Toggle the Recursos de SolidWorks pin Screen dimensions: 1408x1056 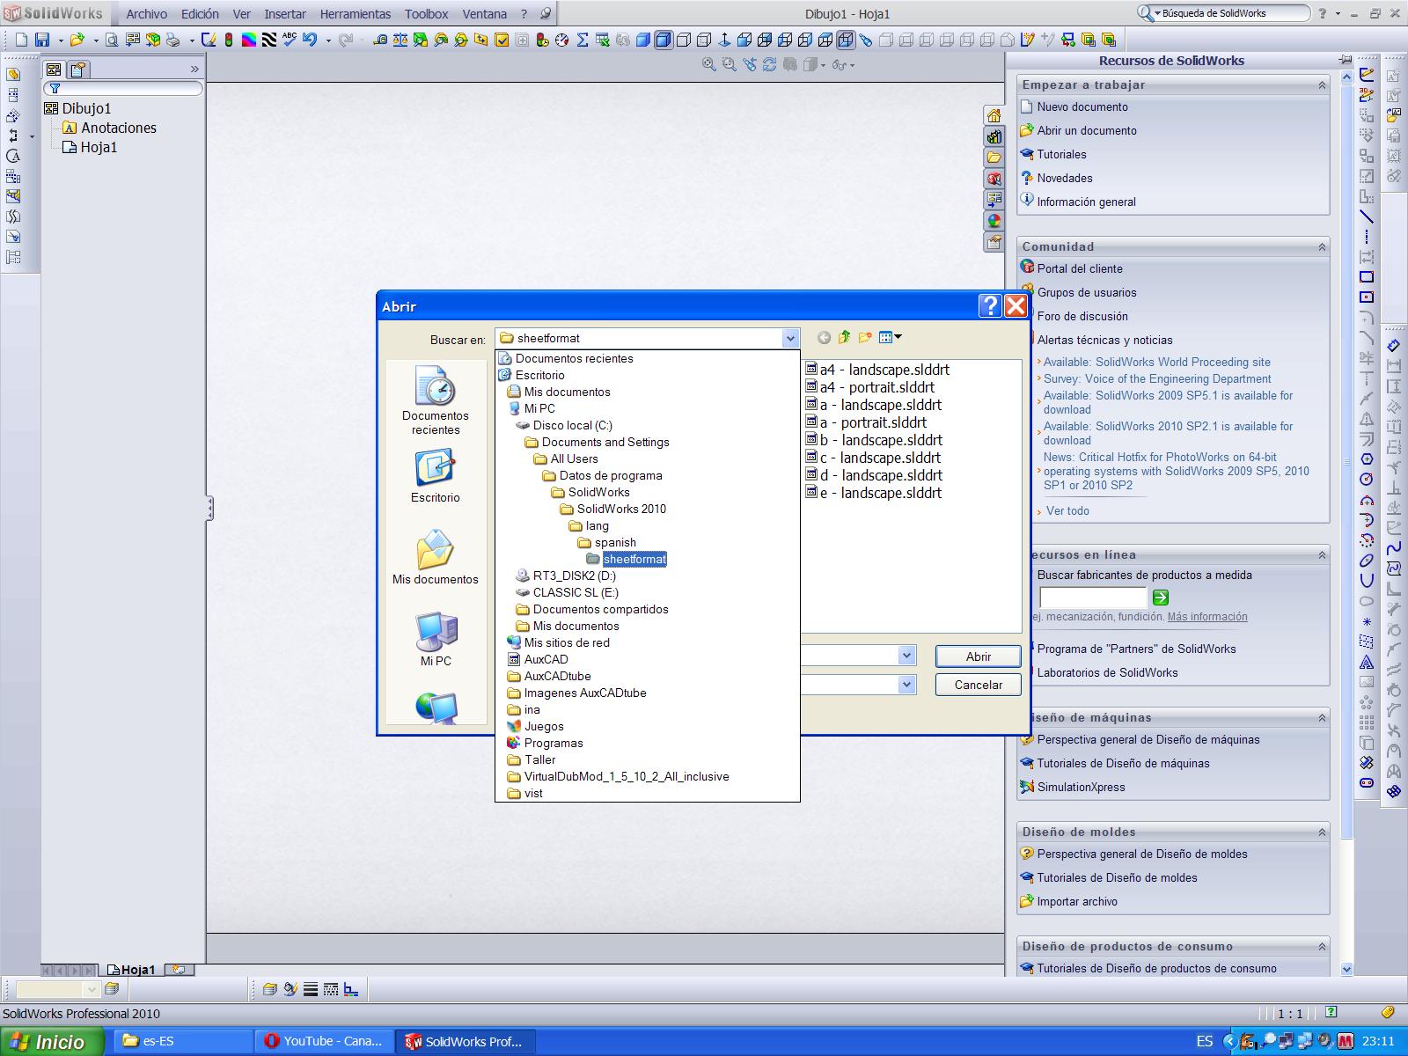1345,60
